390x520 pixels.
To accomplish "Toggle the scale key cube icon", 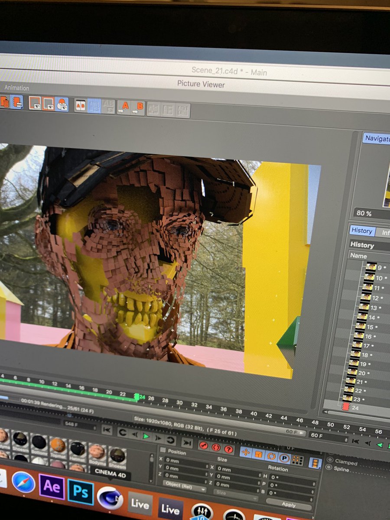I will pyautogui.click(x=258, y=454).
